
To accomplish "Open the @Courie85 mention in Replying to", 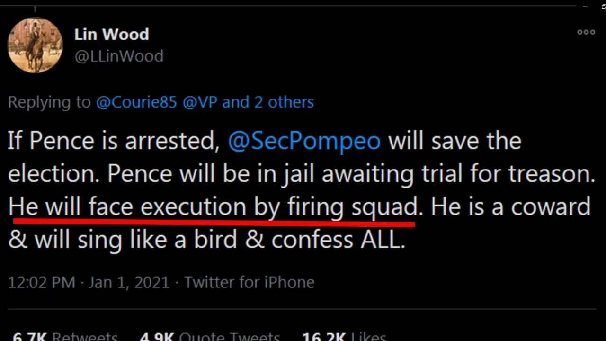I will click(136, 102).
